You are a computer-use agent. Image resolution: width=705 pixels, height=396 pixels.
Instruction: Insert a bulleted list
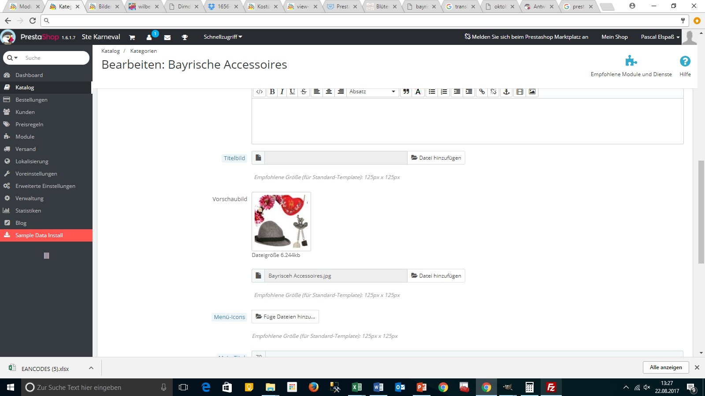click(432, 92)
